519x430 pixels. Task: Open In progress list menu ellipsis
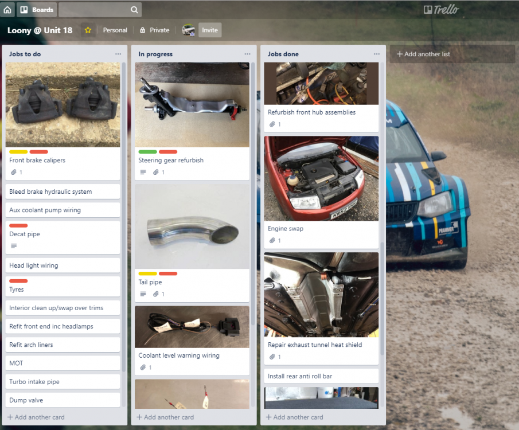click(x=247, y=54)
